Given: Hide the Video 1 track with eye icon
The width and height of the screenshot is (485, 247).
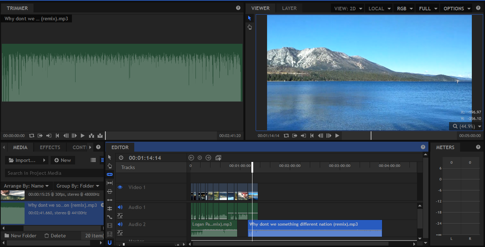Looking at the screenshot, I should [120, 187].
